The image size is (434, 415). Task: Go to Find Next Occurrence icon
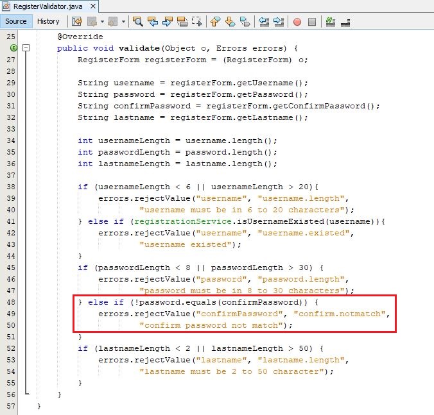168,21
